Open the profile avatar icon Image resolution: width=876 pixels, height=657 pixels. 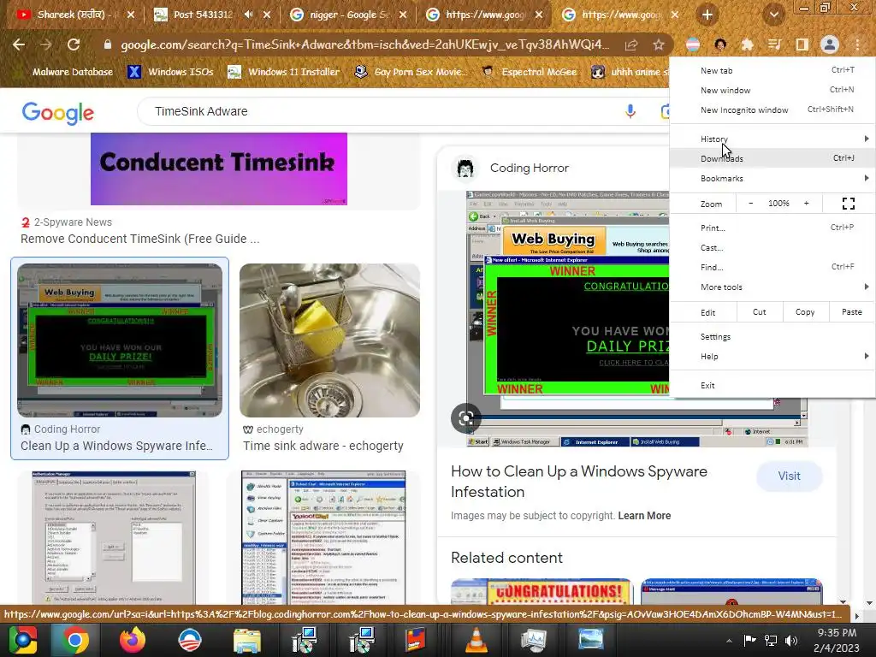click(830, 44)
